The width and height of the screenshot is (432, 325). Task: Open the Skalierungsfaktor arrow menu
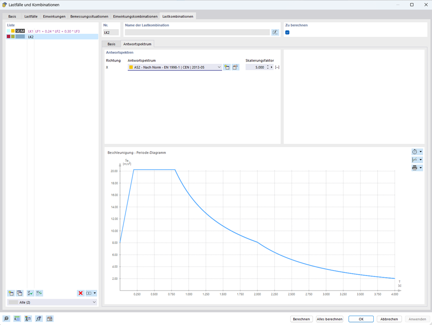tap(272, 67)
